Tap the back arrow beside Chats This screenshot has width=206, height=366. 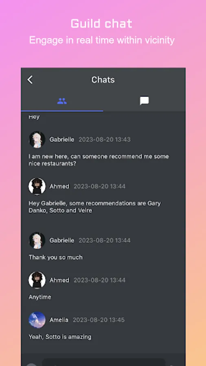pos(30,80)
